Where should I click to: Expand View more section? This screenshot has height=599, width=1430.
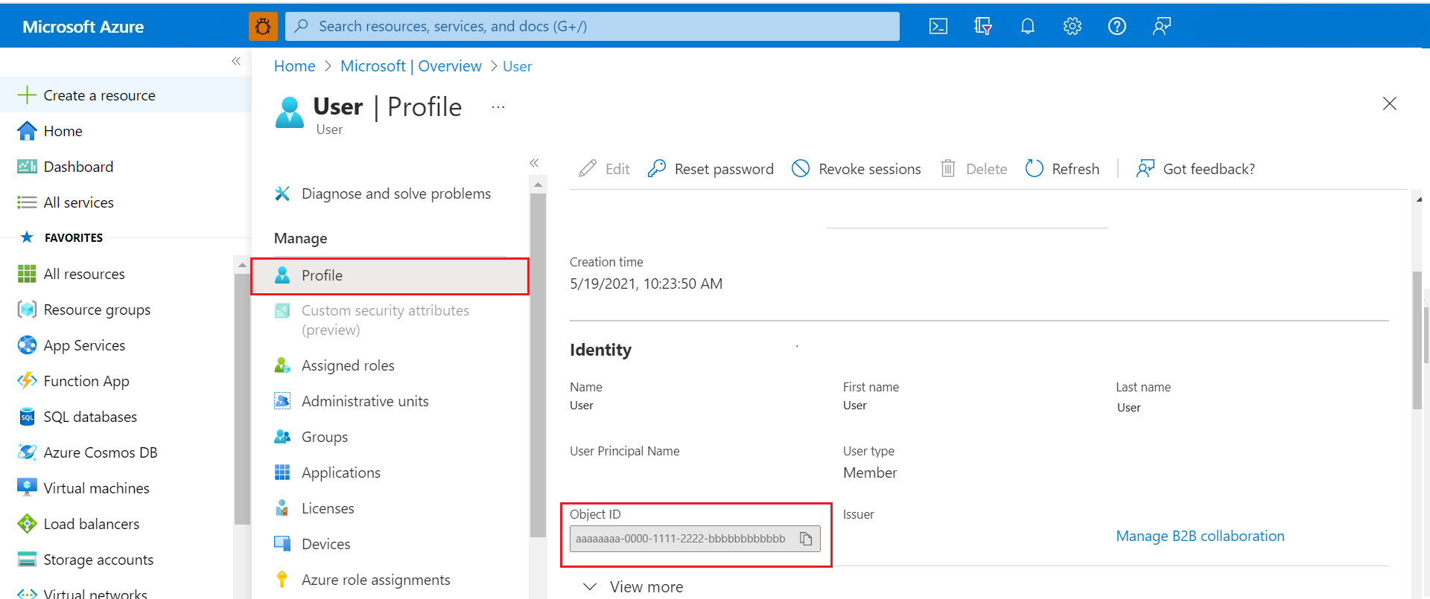click(x=632, y=587)
